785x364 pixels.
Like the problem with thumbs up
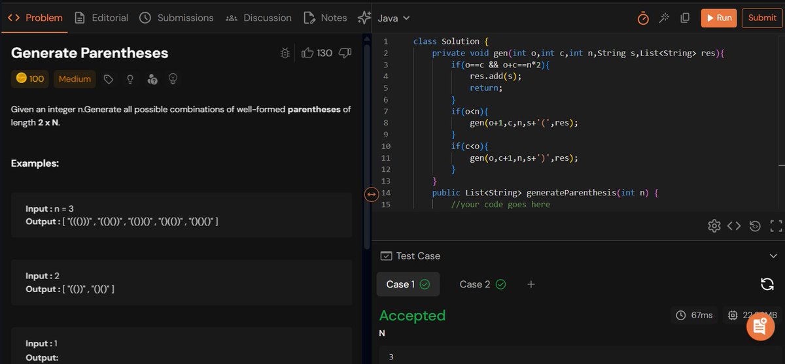pos(307,53)
